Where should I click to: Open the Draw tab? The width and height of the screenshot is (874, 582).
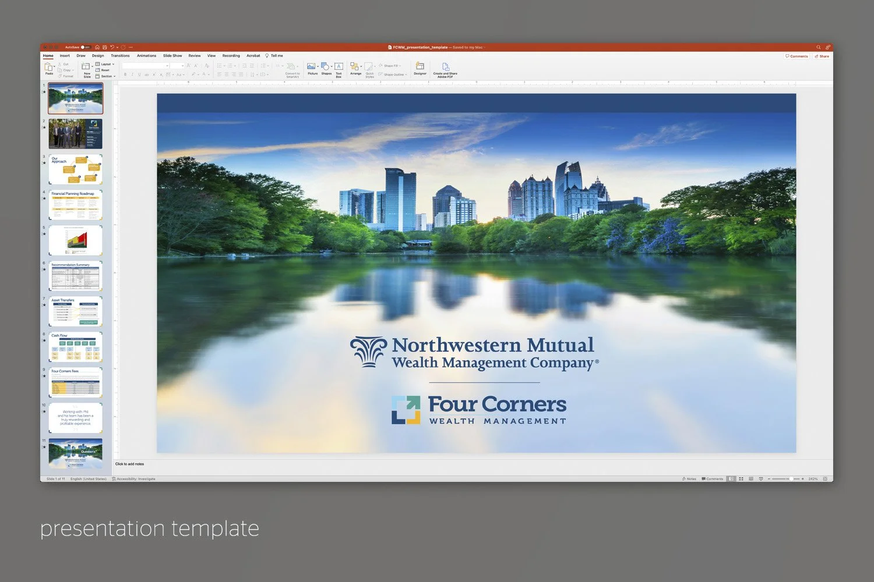click(x=81, y=56)
